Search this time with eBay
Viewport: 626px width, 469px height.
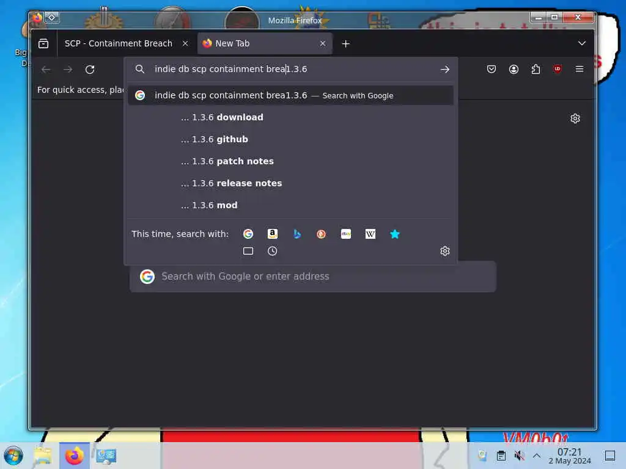[x=346, y=234]
